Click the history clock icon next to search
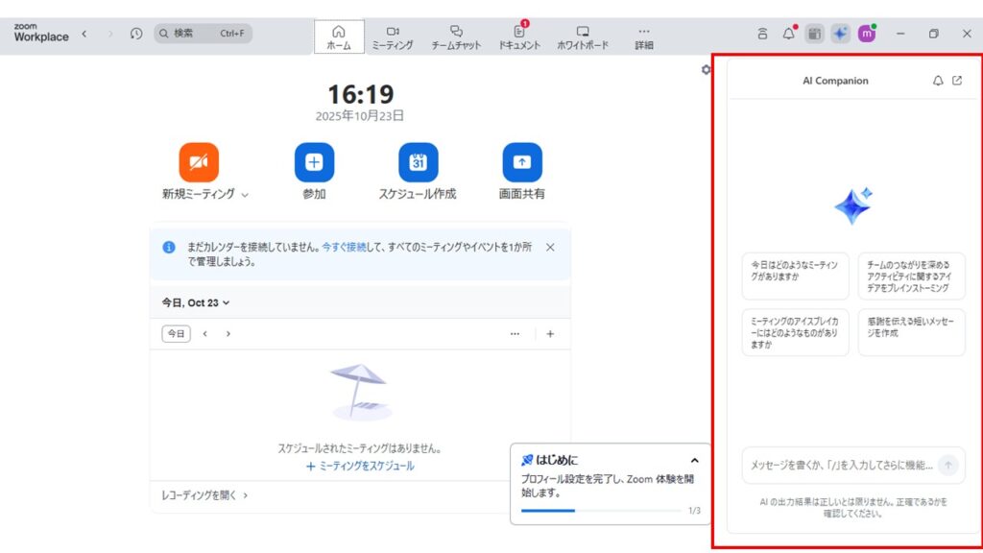This screenshot has width=983, height=553. tap(136, 34)
